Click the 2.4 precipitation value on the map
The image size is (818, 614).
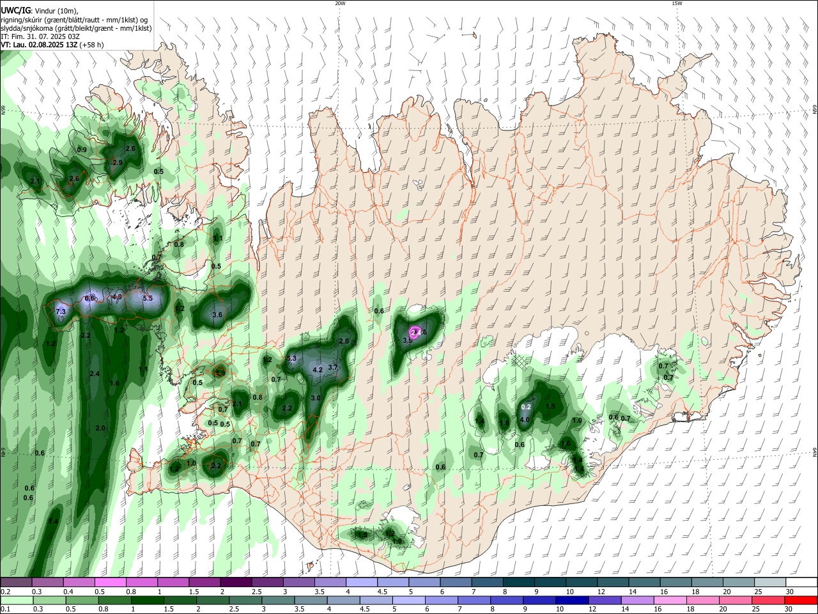pos(95,374)
